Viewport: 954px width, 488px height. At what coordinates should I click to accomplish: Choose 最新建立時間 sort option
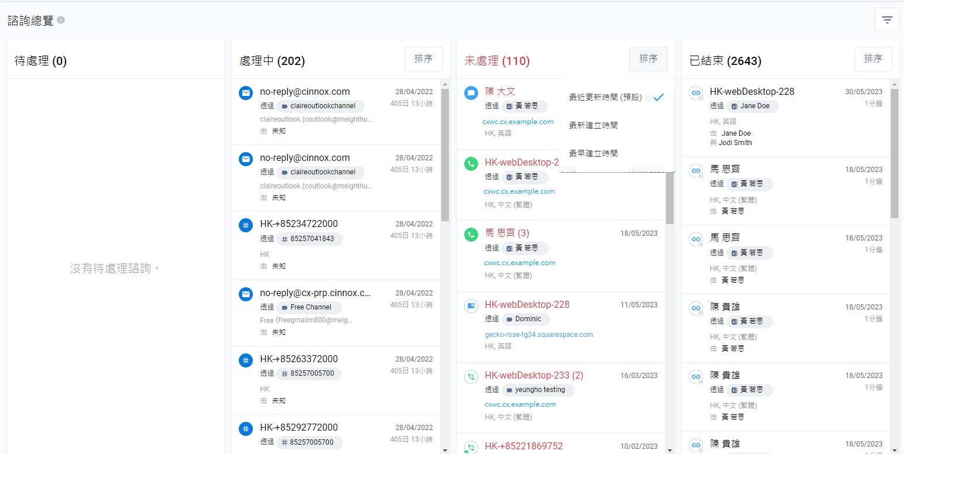tap(593, 125)
